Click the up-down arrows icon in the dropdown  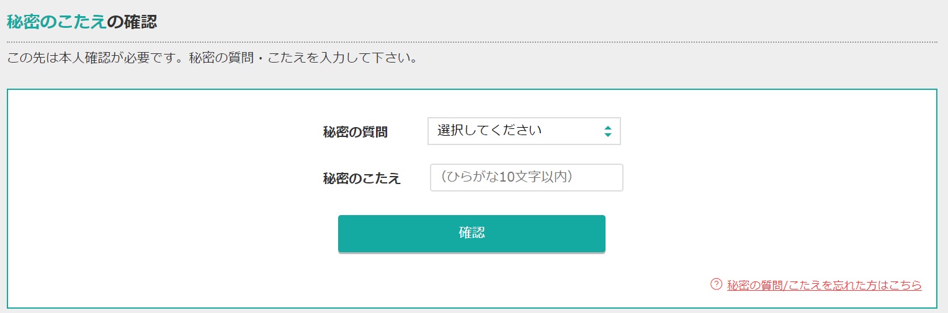(x=607, y=131)
